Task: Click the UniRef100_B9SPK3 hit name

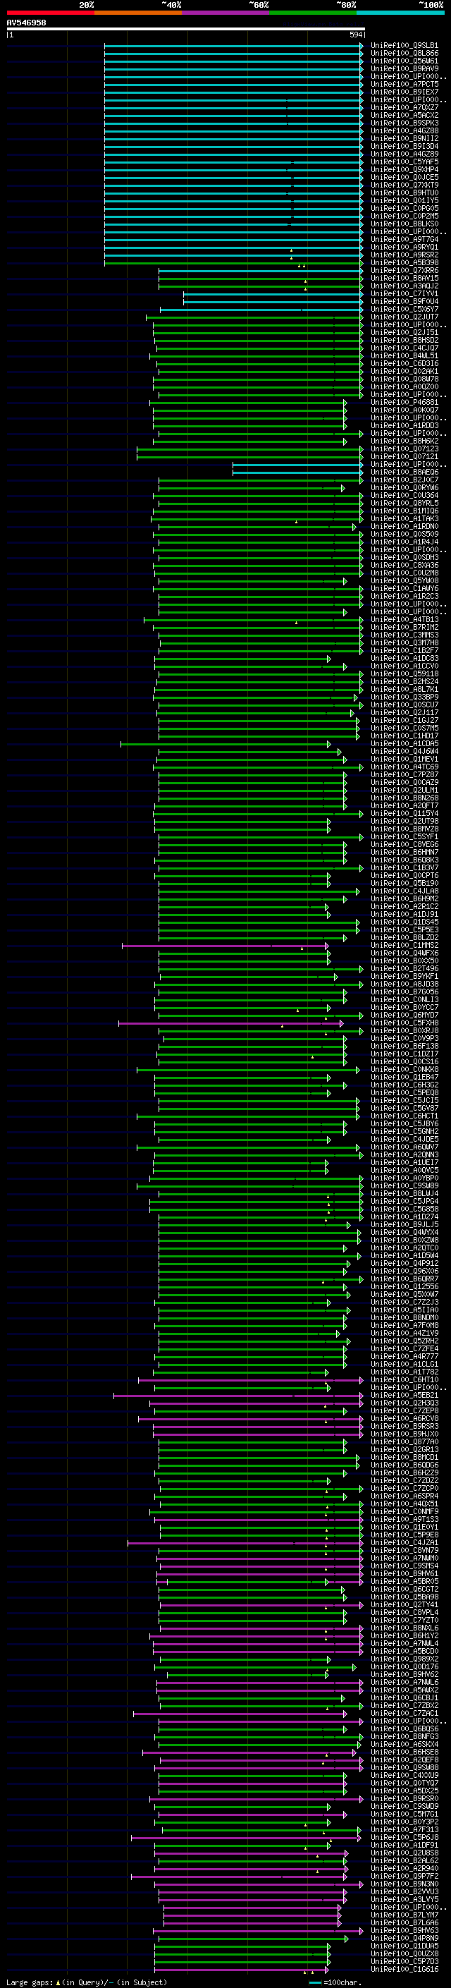Action: 404,123
